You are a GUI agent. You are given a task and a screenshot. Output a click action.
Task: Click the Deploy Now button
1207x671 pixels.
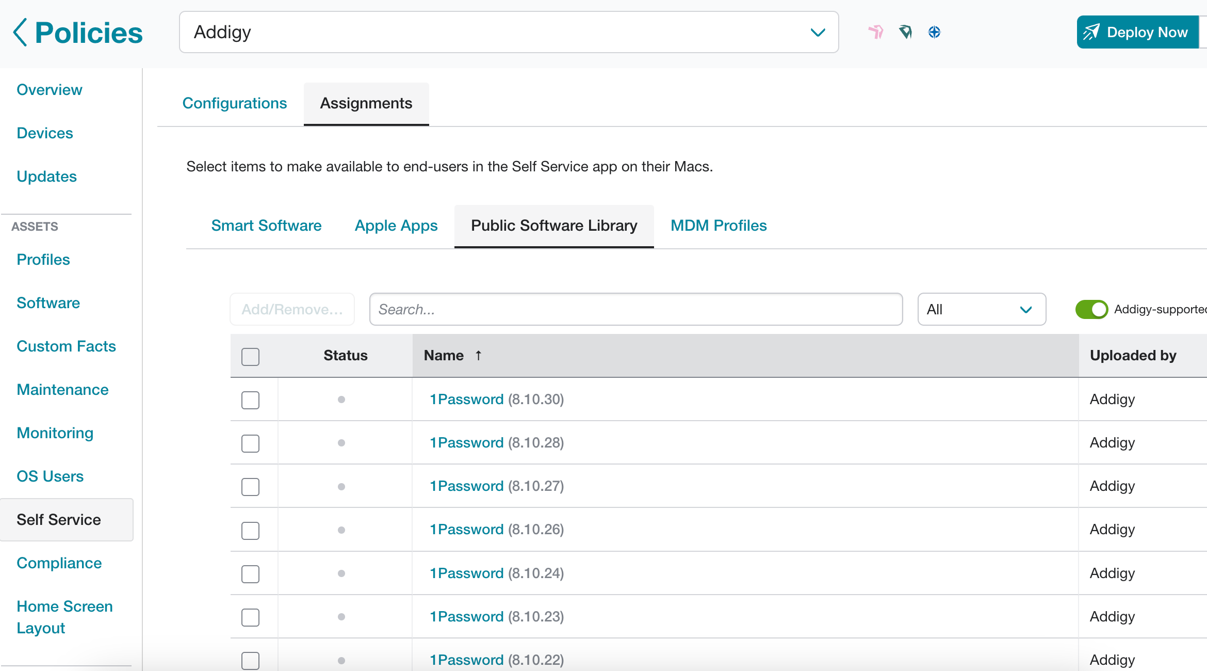(x=1138, y=32)
